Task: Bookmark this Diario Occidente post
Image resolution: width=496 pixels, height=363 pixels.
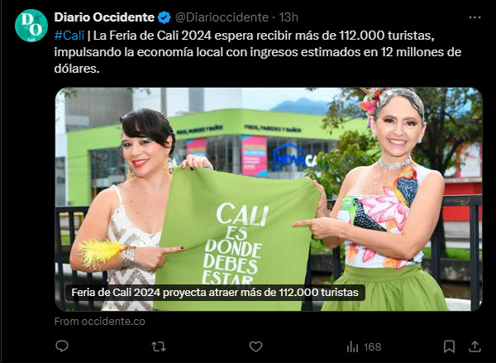Action: [449, 346]
